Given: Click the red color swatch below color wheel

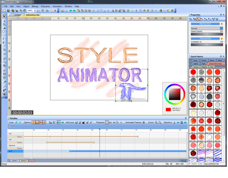Looking at the screenshot, I should 168,110.
